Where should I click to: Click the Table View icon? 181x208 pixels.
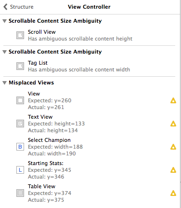20,193
